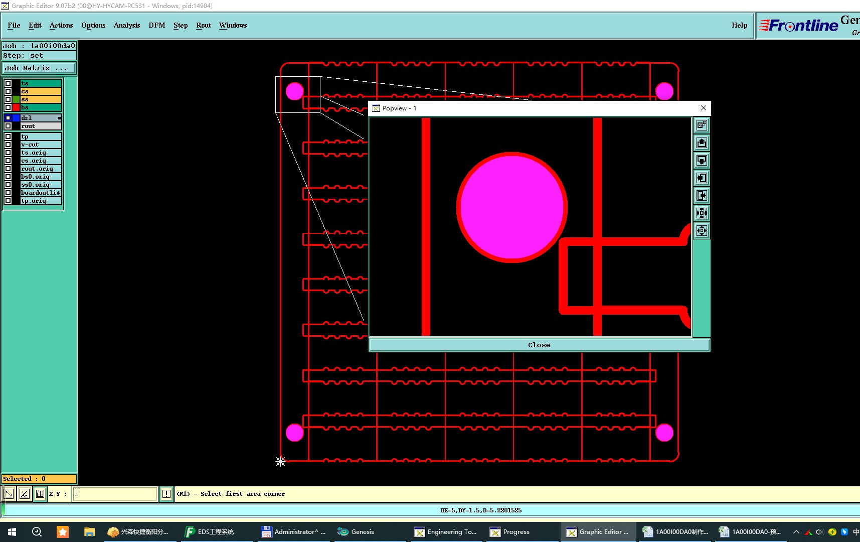This screenshot has width=860, height=542.
Task: Click the angle coordinate mode icon
Action: coord(25,494)
